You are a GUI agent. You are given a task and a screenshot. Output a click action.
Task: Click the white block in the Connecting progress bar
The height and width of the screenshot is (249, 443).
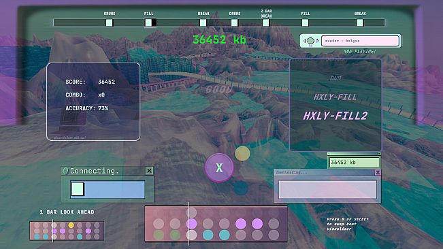pos(78,189)
